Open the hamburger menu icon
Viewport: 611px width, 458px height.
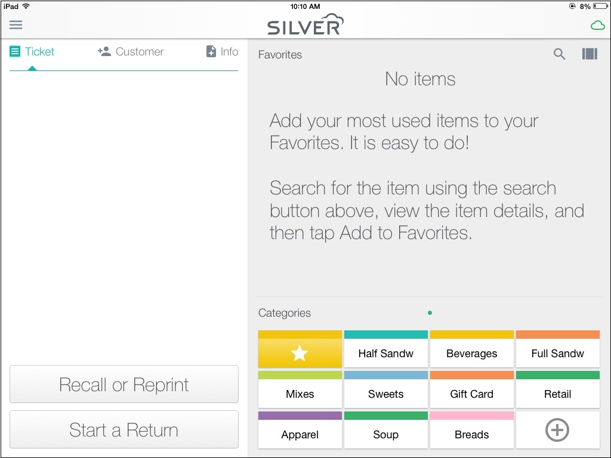click(16, 25)
